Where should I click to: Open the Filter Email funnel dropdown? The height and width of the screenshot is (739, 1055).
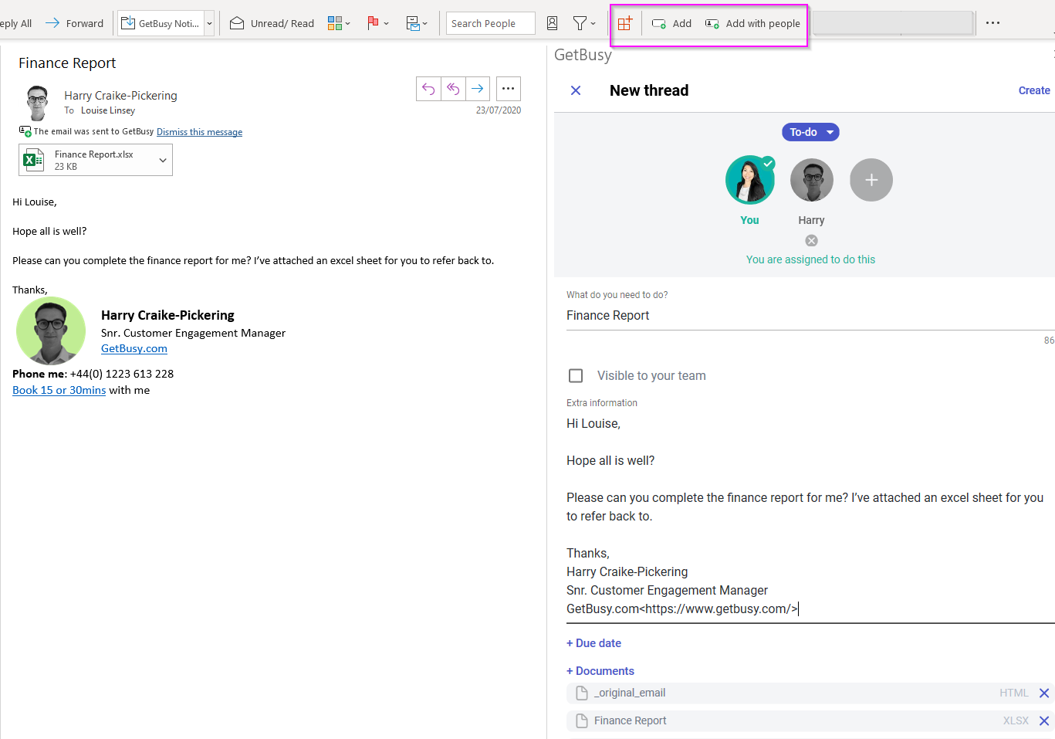[584, 23]
